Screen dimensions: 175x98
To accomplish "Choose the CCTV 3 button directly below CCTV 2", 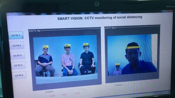I will click(17, 56).
